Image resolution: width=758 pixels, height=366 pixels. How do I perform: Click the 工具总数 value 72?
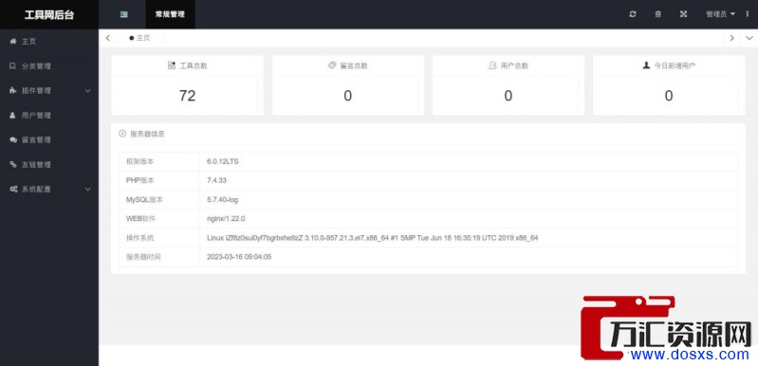(188, 96)
